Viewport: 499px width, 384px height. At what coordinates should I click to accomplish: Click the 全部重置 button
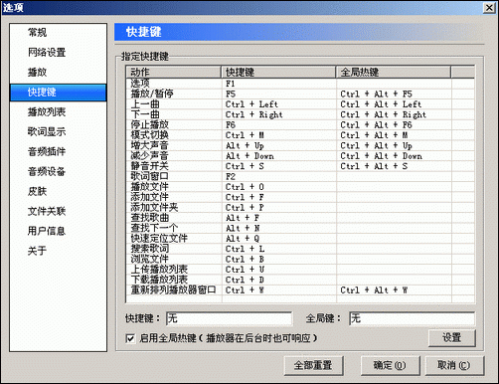(313, 365)
